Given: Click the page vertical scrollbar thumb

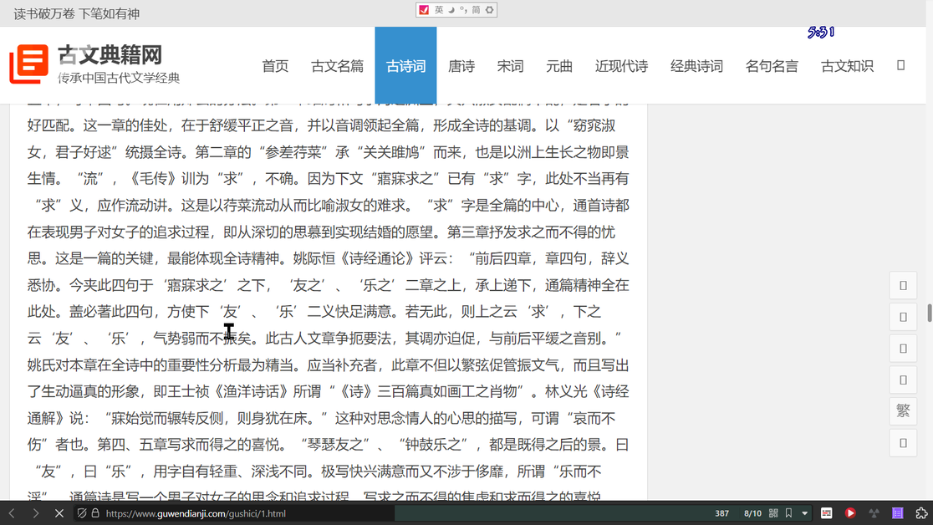Looking at the screenshot, I should click(929, 313).
